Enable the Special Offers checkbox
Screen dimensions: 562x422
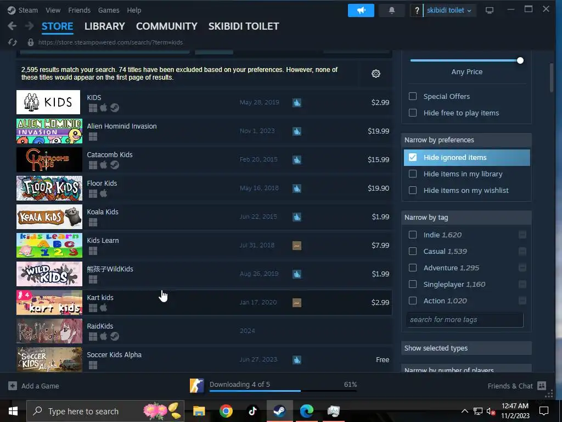click(x=413, y=96)
